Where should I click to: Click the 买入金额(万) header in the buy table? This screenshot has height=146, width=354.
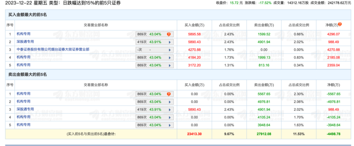pyautogui.click(x=195, y=25)
